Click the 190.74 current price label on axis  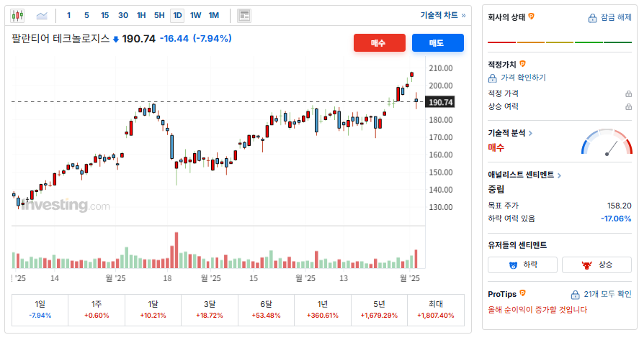coord(440,102)
